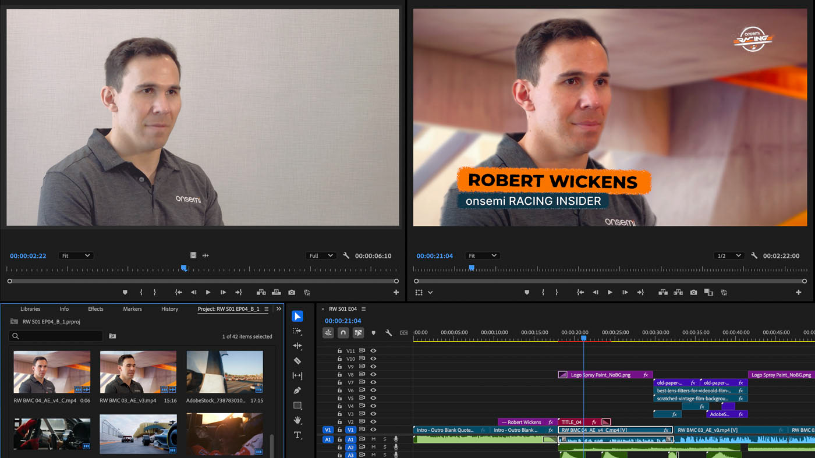Image resolution: width=815 pixels, height=458 pixels.
Task: Select the Type tool
Action: 297,435
